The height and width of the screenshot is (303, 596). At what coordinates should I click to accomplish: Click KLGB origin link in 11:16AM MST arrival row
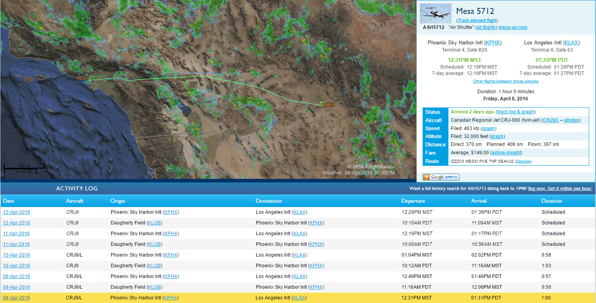tap(154, 266)
